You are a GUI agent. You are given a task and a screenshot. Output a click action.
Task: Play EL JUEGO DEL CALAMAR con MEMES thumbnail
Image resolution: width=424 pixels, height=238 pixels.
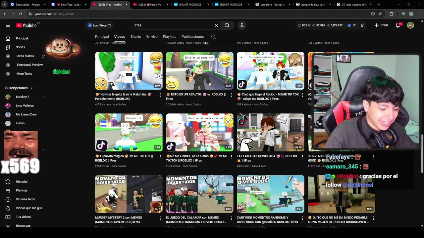tap(200, 194)
